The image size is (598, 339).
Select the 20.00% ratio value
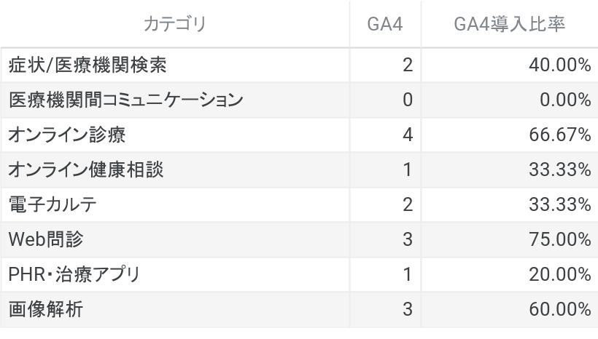[x=560, y=275]
